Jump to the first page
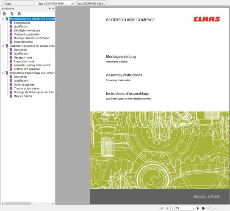 pos(162,208)
